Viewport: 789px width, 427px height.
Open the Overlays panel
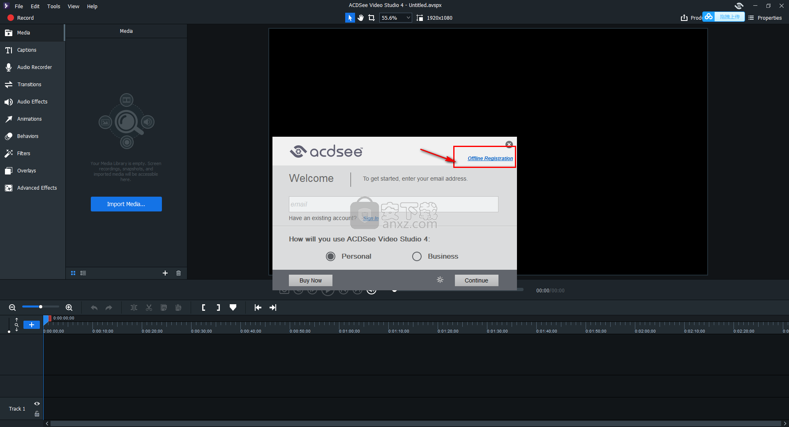pyautogui.click(x=32, y=171)
